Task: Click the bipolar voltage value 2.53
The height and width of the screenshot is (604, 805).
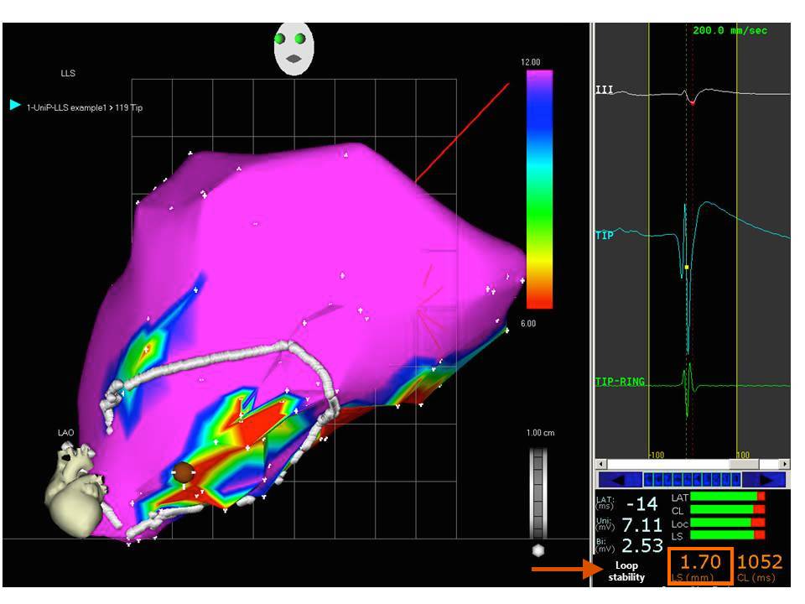Action: [642, 545]
